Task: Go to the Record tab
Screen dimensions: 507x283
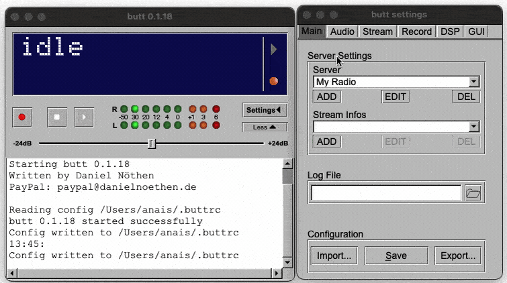Action: [416, 31]
